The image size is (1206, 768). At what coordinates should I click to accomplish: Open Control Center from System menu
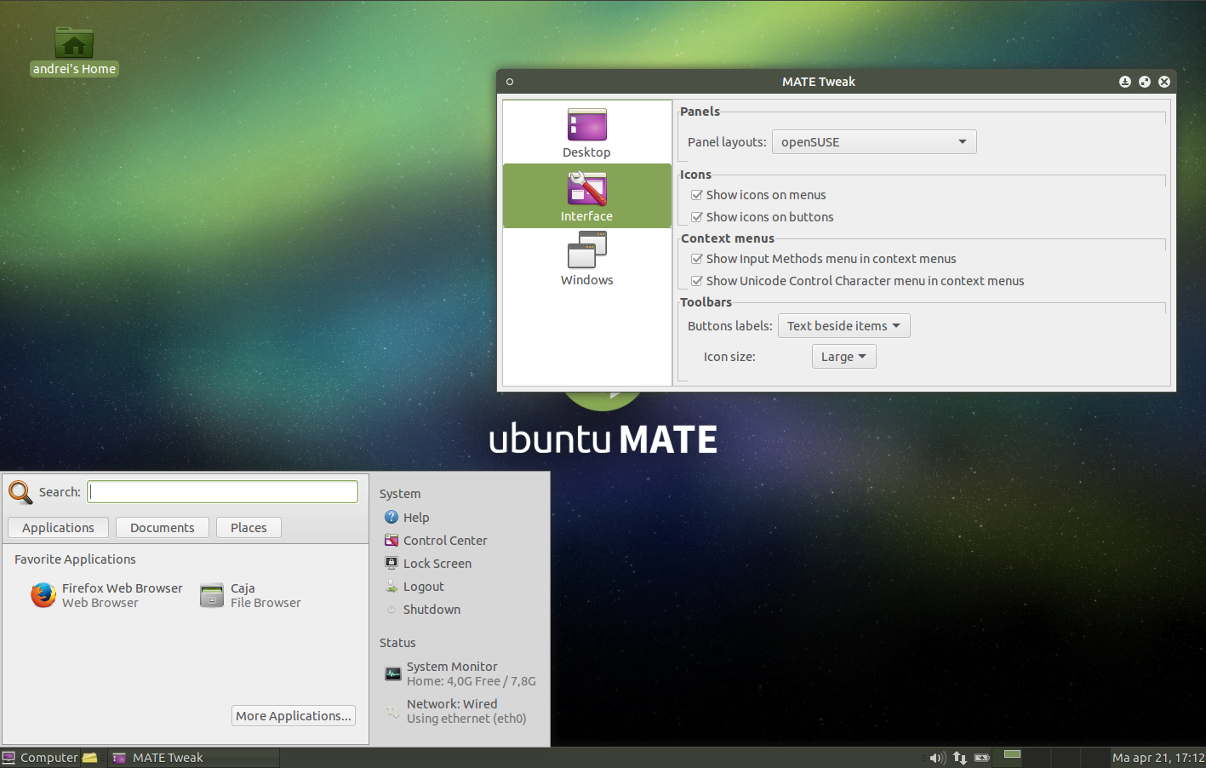point(445,540)
